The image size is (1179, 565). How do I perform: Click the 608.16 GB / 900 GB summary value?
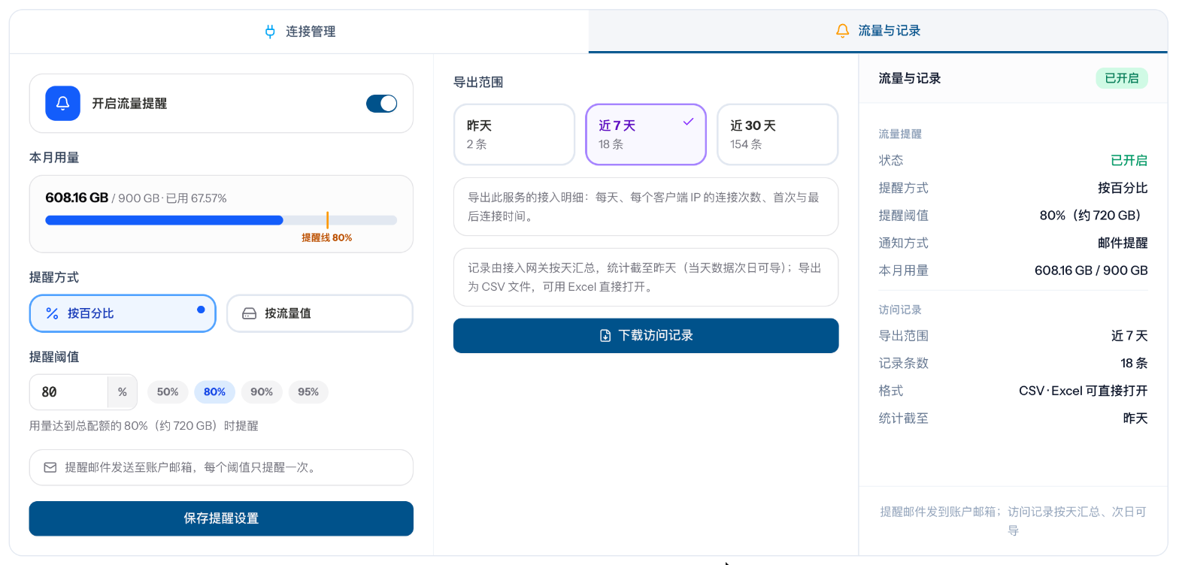coord(1091,270)
